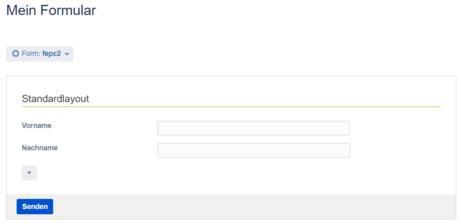
Task: Focus the Nachname text field
Action: [x=254, y=150]
